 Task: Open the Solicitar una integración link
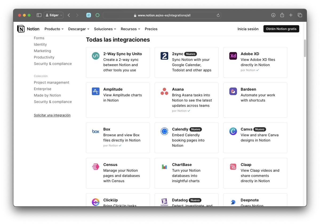click(x=52, y=115)
